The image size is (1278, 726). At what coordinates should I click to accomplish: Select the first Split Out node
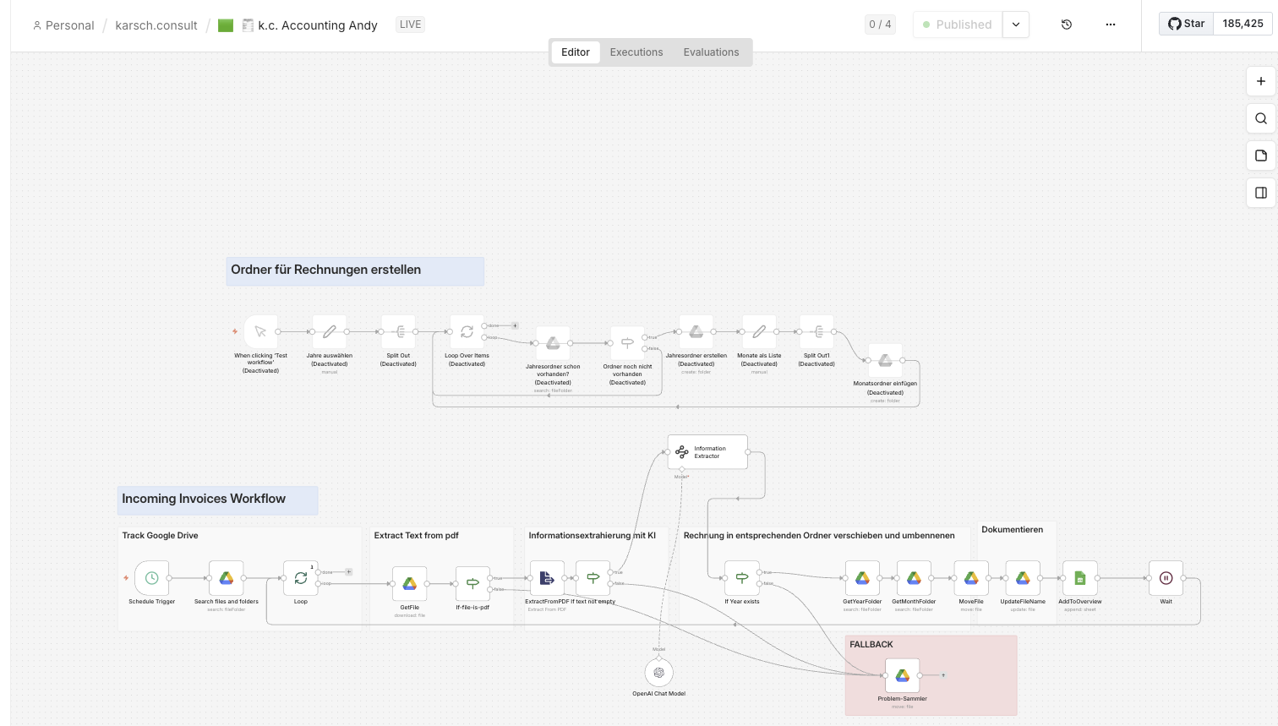pyautogui.click(x=398, y=332)
